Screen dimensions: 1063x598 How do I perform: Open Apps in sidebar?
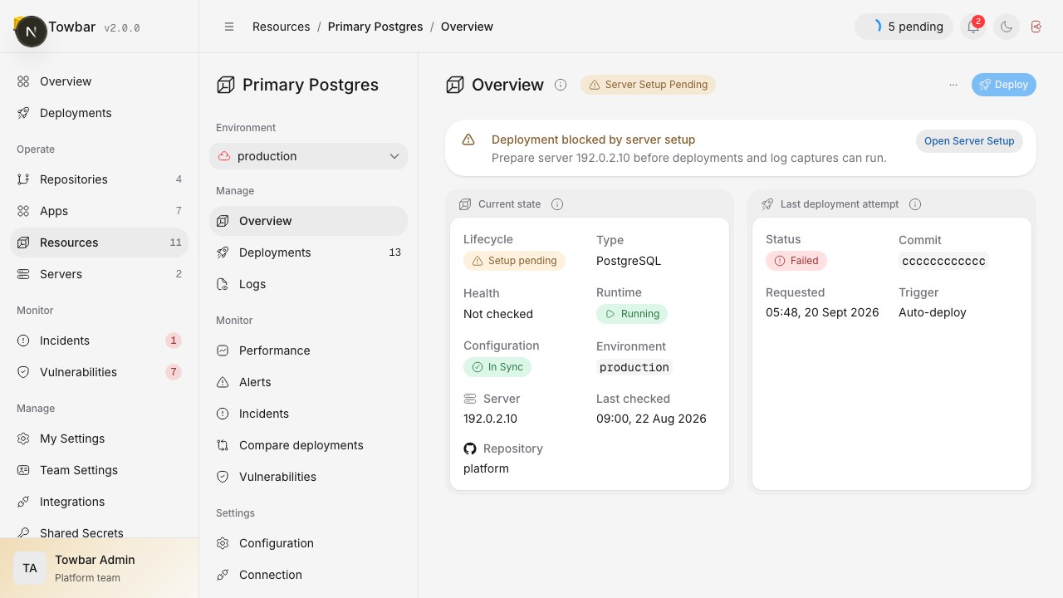[100, 211]
